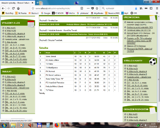Click the Klub column header
This screenshot has height=128, width=160.
pyautogui.click(x=48, y=53)
